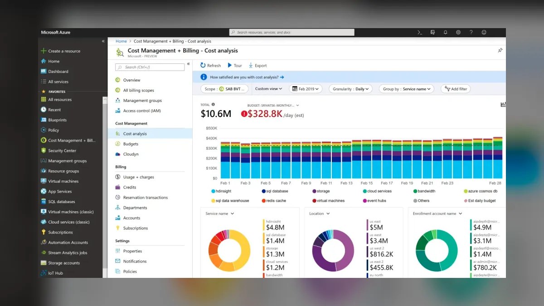544x306 pixels.
Task: Open Home in Azure sidebar
Action: click(x=53, y=61)
